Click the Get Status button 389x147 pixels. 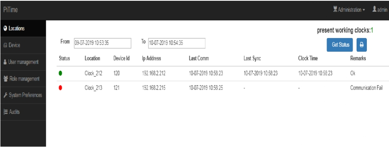[340, 45]
